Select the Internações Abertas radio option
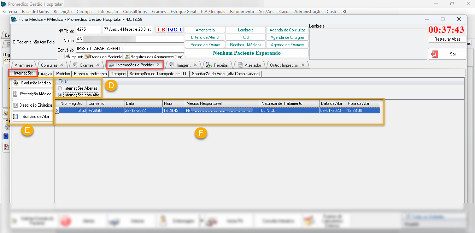The image size is (475, 233). tap(60, 88)
